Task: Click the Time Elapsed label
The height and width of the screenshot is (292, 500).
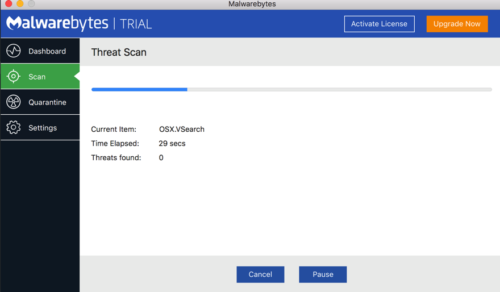Action: pyautogui.click(x=115, y=144)
